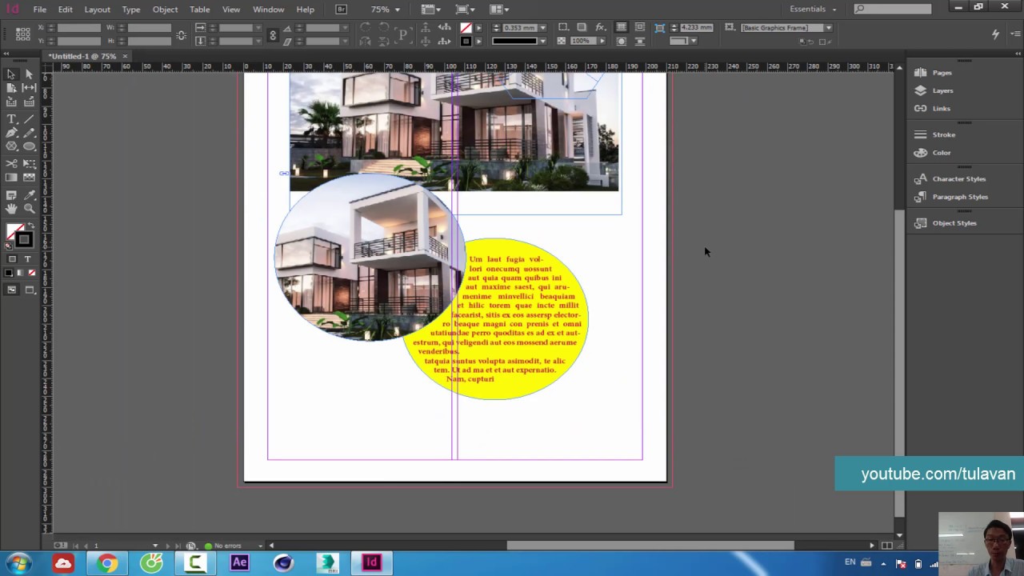Select the Gradient Feather tool
This screenshot has width=1024, height=576.
[x=29, y=177]
